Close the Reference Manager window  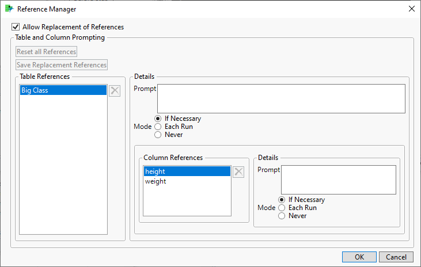[x=411, y=9]
